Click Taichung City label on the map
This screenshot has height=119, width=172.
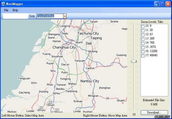click(88, 33)
